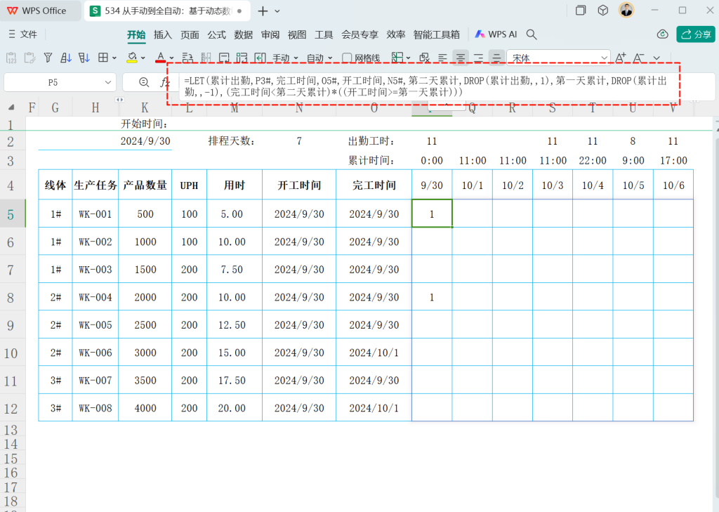Image resolution: width=719 pixels, height=512 pixels.
Task: Switch to the 页面 tab
Action: [190, 35]
